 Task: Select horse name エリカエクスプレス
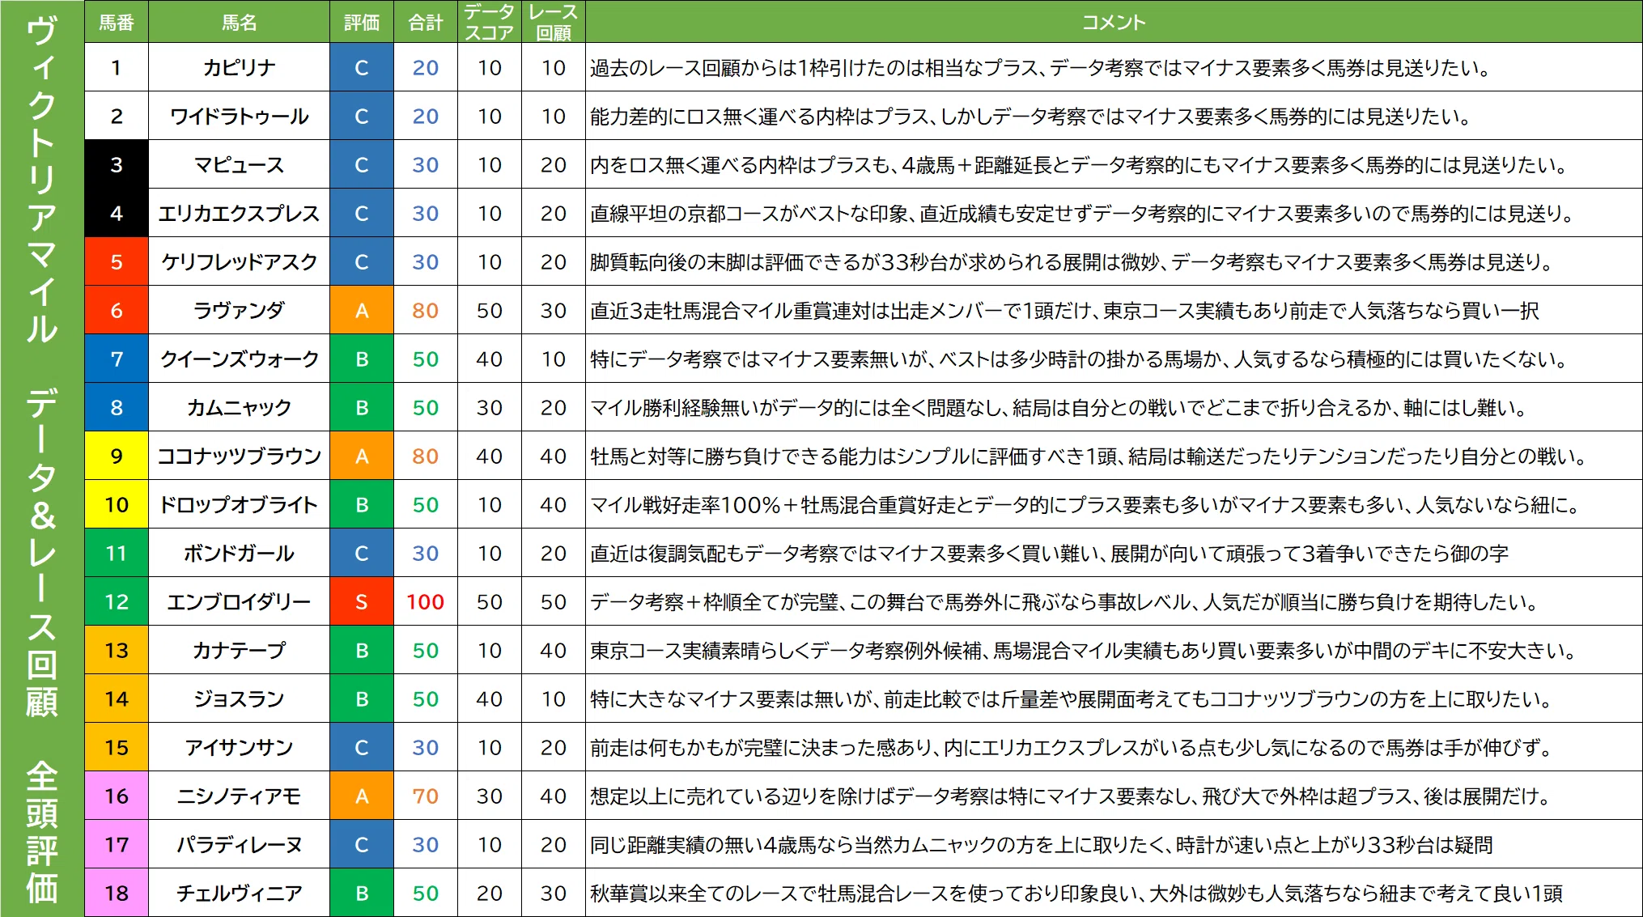tap(239, 213)
